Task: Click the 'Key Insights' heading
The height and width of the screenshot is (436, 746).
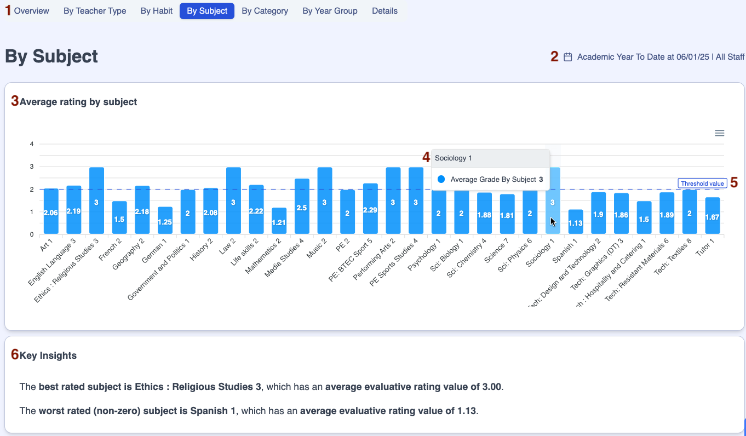Action: 48,355
